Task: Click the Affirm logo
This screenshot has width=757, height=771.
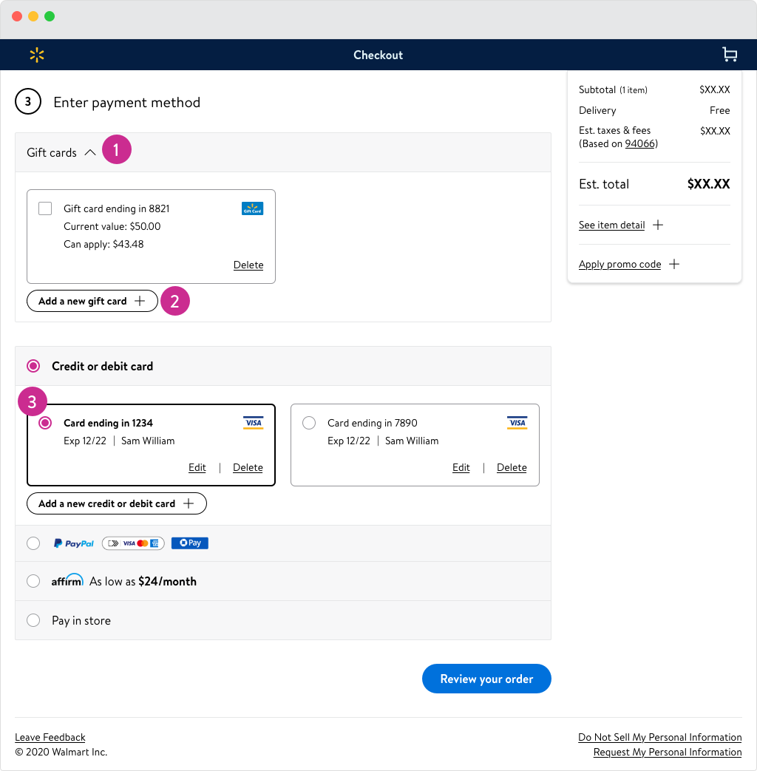Action: click(x=67, y=580)
